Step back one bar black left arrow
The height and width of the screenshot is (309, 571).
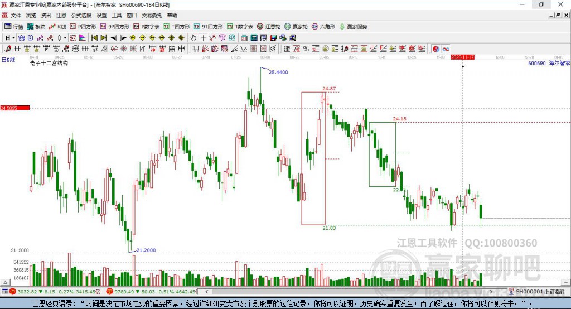(x=114, y=38)
